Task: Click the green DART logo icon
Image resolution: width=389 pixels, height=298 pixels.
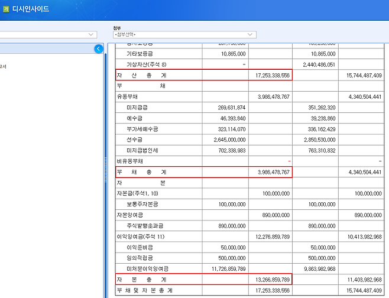Action: (4, 9)
